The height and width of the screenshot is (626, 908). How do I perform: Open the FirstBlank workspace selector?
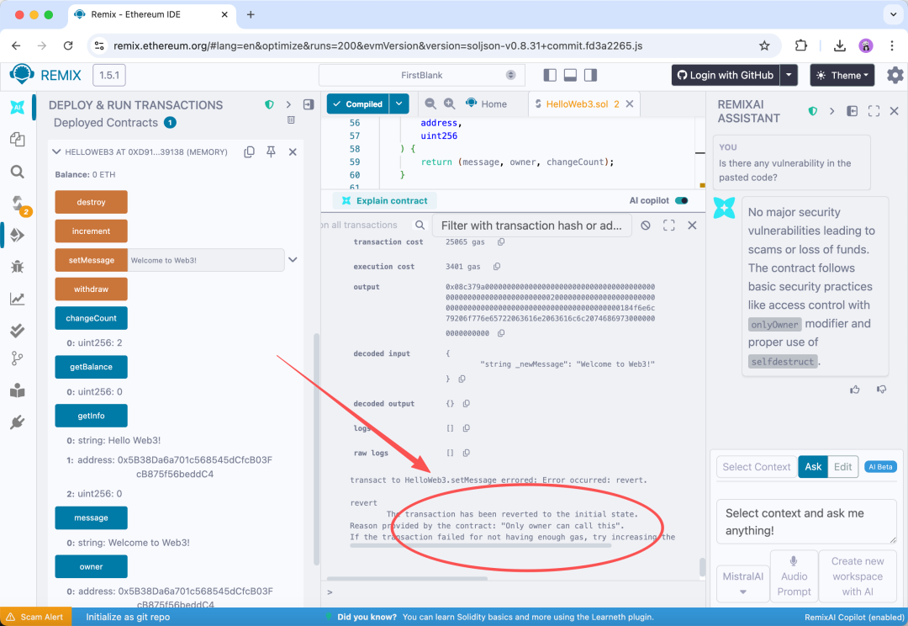(x=421, y=76)
